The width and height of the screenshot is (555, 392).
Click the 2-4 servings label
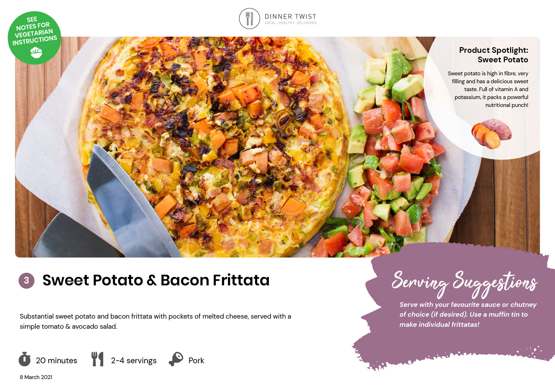pyautogui.click(x=134, y=360)
